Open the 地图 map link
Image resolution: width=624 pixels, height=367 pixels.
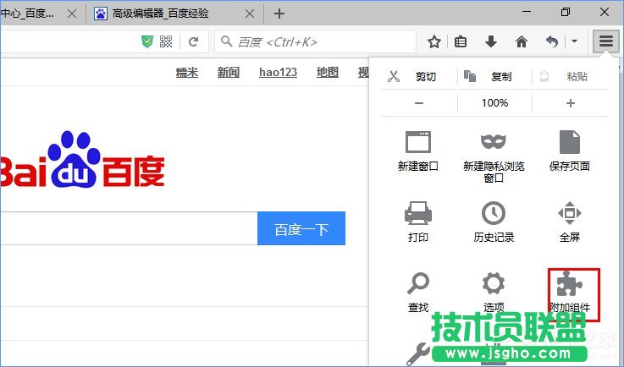[327, 73]
